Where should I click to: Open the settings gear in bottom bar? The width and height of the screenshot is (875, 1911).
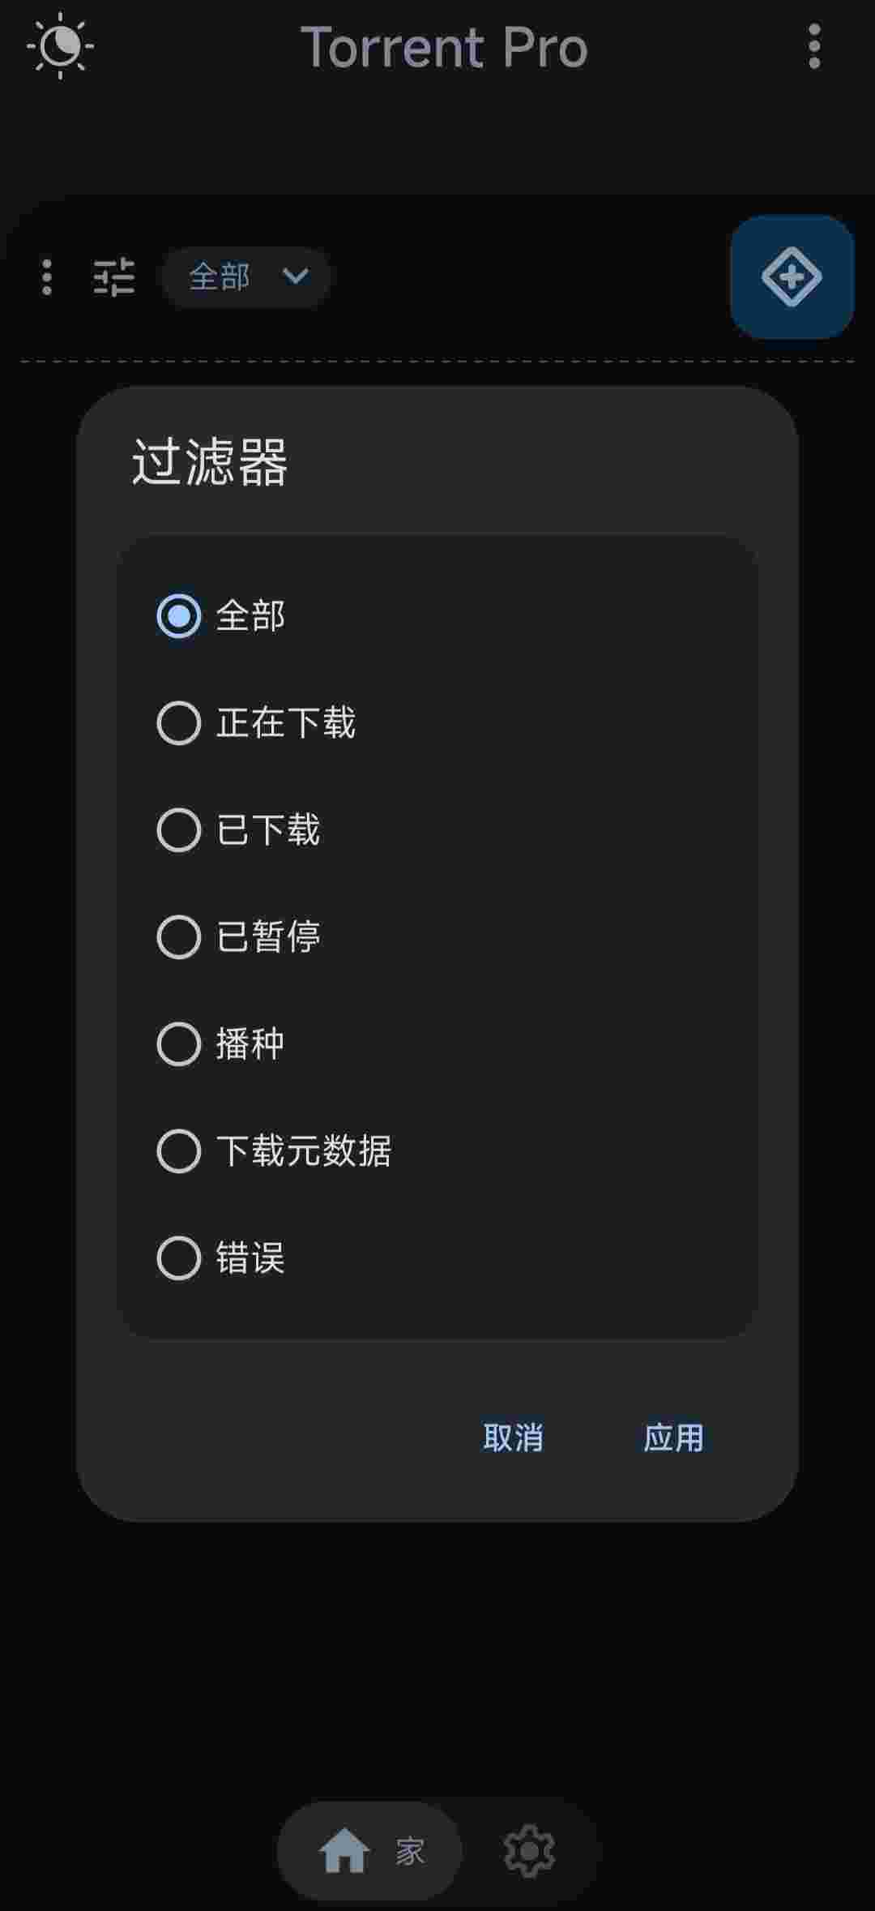click(x=529, y=1851)
